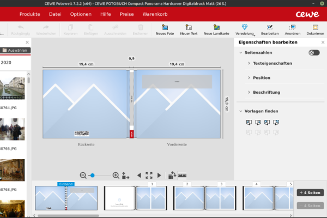Click the disabled − 4 Seiten button

310,205
